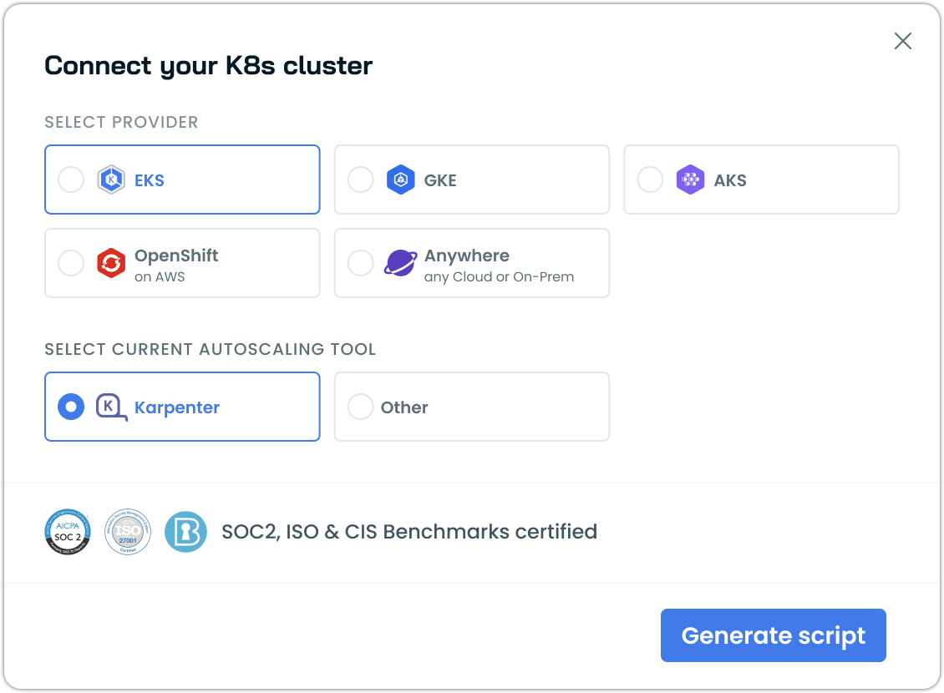
Task: Click the EKS provider label
Action: [x=150, y=180]
